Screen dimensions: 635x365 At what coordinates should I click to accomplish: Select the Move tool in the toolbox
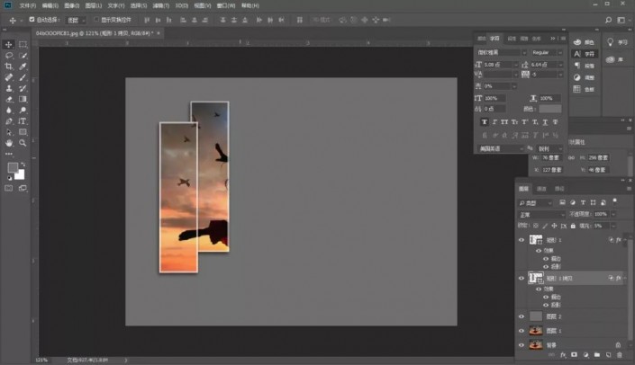click(x=9, y=44)
